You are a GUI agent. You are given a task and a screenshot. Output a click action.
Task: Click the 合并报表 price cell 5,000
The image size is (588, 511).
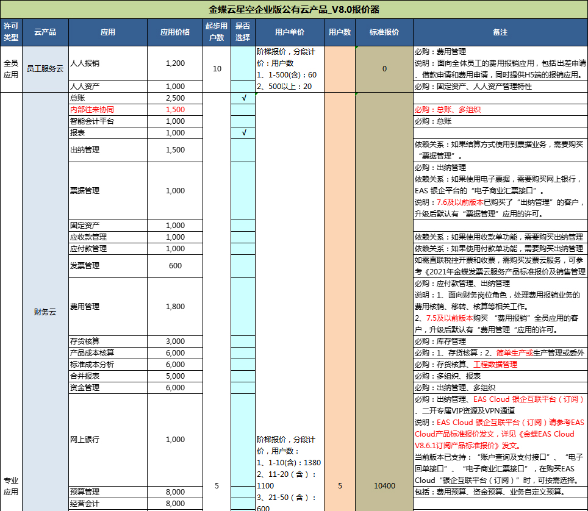coord(175,376)
